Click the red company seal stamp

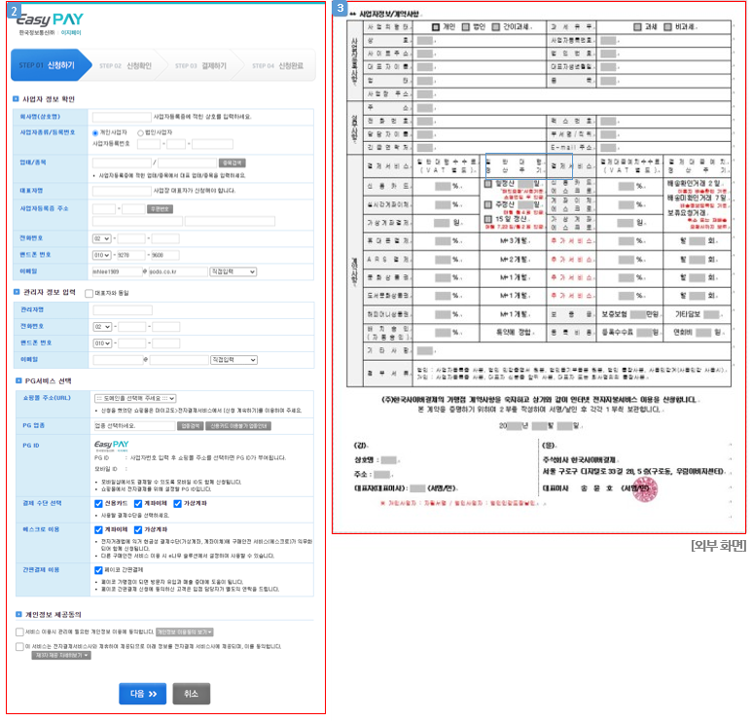click(645, 489)
